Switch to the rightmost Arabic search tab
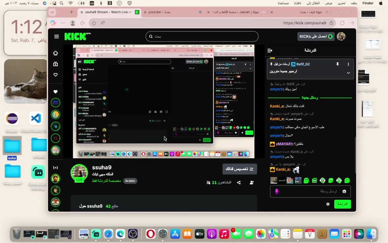The height and width of the screenshot is (243, 388). point(299,12)
